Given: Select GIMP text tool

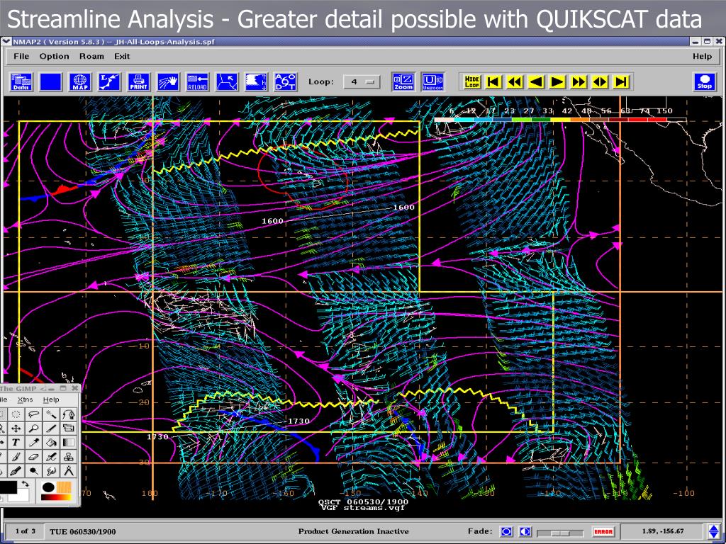Looking at the screenshot, I should (x=16, y=442).
